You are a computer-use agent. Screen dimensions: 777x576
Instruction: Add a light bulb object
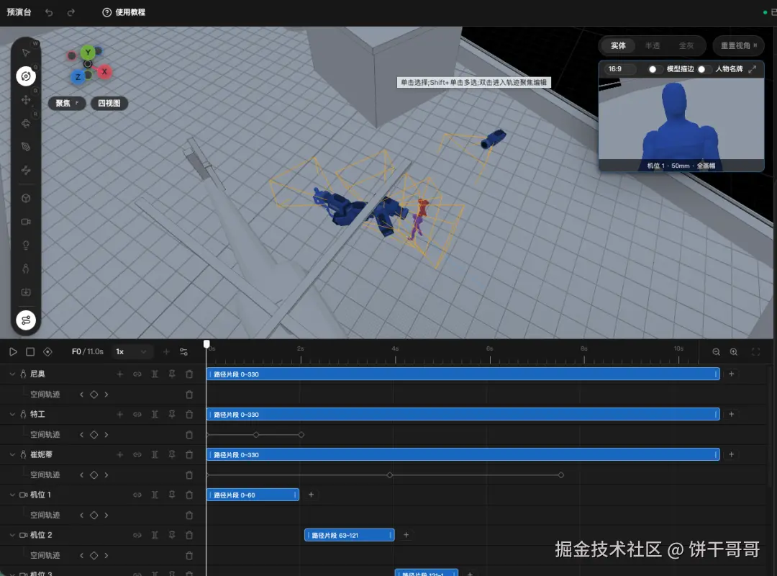tap(26, 245)
